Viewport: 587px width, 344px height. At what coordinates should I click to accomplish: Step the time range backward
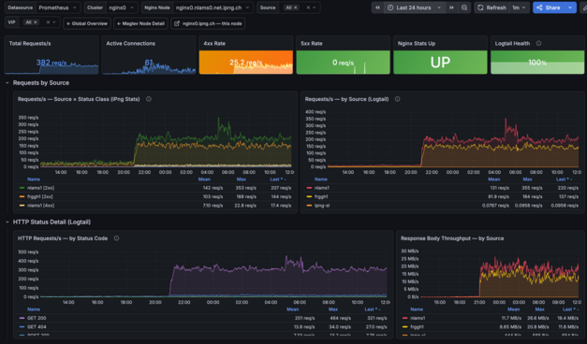point(377,7)
